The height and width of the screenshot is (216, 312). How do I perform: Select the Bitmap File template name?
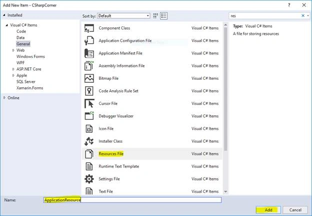(108, 78)
